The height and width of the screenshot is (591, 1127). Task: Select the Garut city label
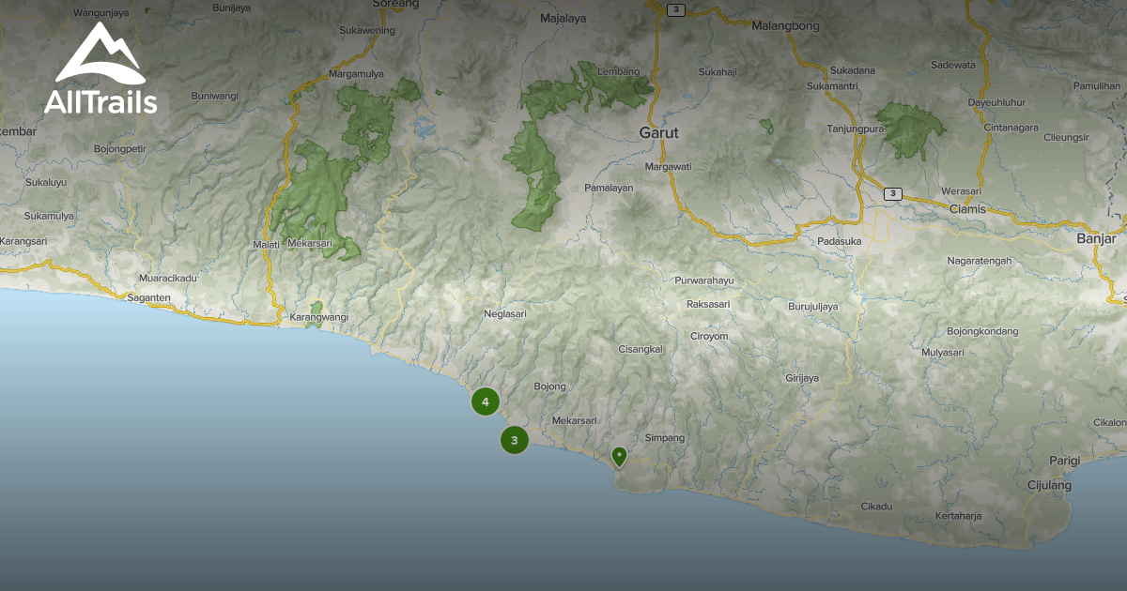658,132
